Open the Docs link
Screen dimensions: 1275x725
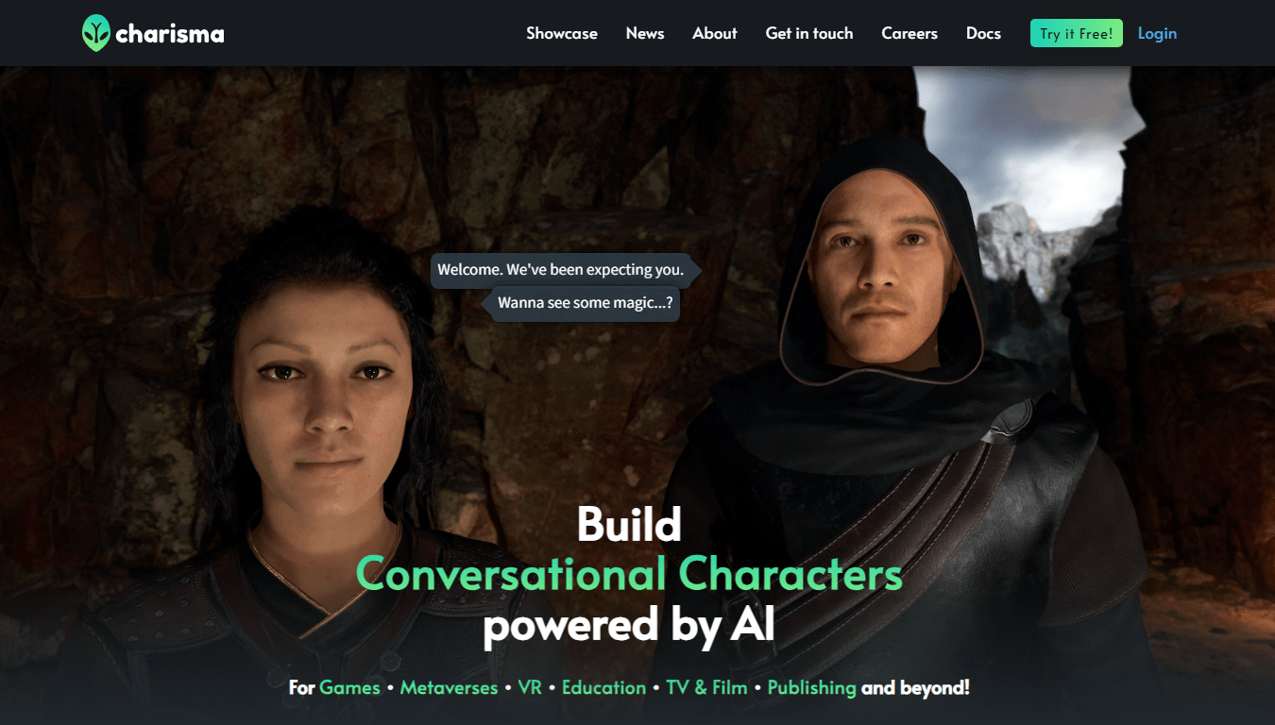[983, 33]
